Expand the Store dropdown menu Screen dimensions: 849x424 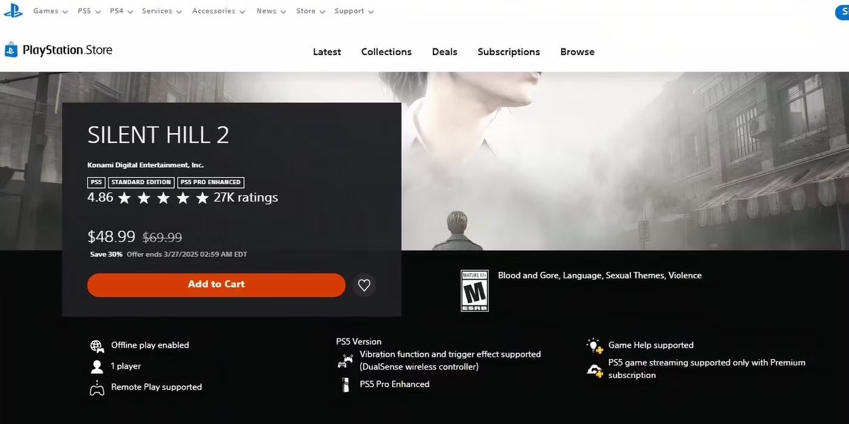pos(310,11)
